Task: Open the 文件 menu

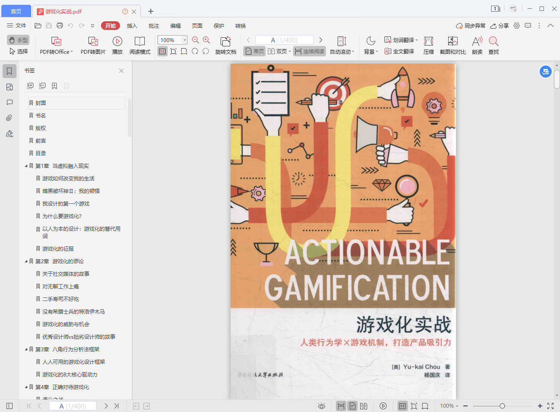Action: (x=16, y=26)
